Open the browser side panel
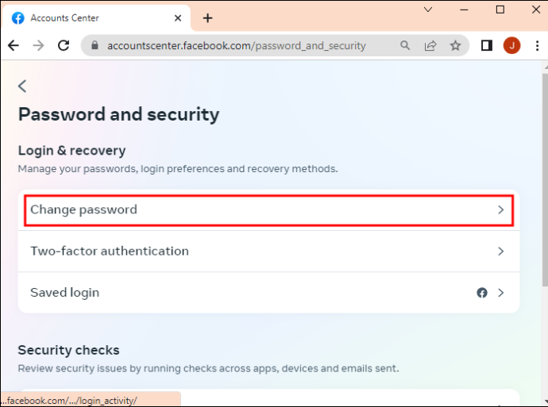Viewport: 548px width, 407px height. click(x=487, y=45)
